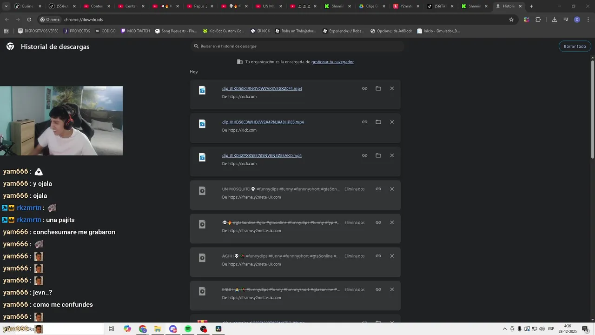Open Opciones de AdBlock bookmark
Image resolution: width=595 pixels, height=335 pixels.
pos(391,31)
